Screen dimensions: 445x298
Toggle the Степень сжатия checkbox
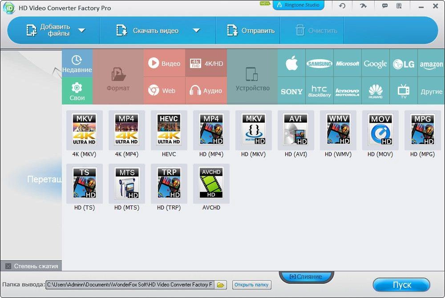tap(8, 266)
